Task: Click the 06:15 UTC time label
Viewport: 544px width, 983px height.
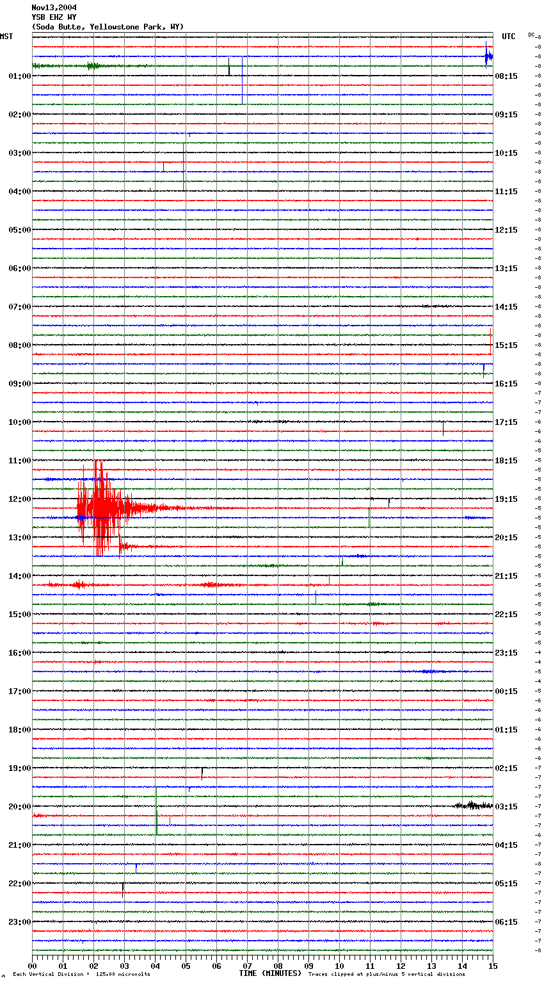Action: pyautogui.click(x=506, y=922)
